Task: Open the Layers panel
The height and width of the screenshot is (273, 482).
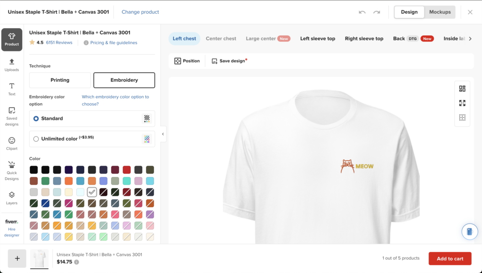Action: pyautogui.click(x=12, y=198)
